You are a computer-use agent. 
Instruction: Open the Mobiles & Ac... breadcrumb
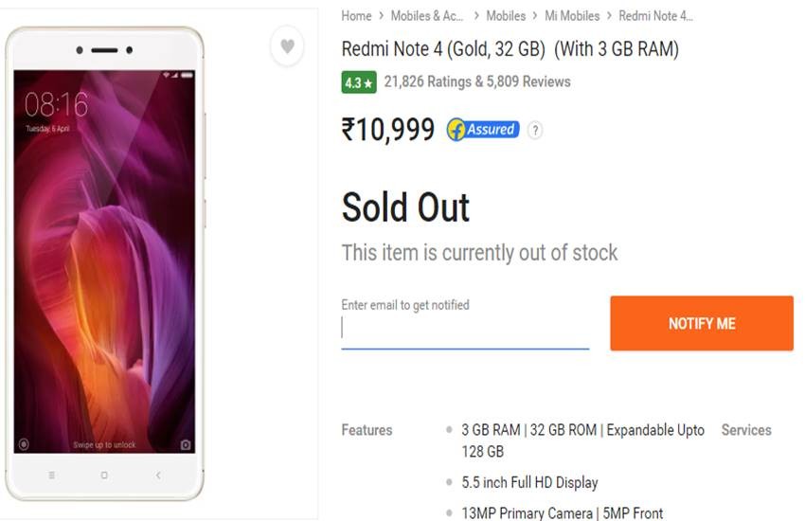pyautogui.click(x=427, y=16)
